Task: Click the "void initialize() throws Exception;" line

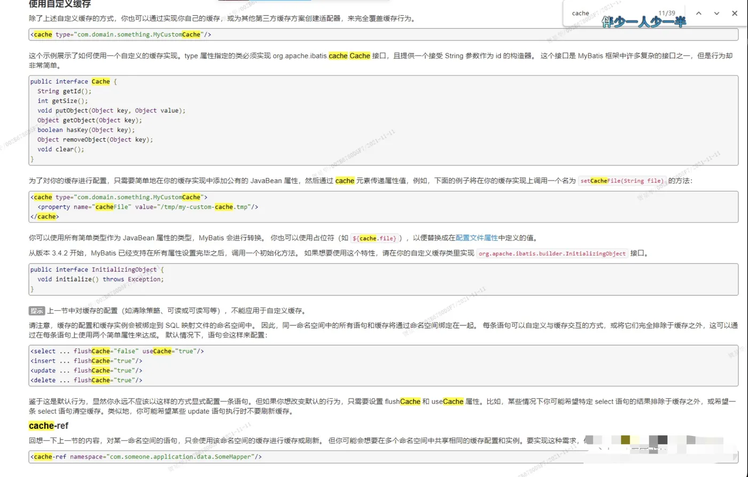Action: [100, 279]
